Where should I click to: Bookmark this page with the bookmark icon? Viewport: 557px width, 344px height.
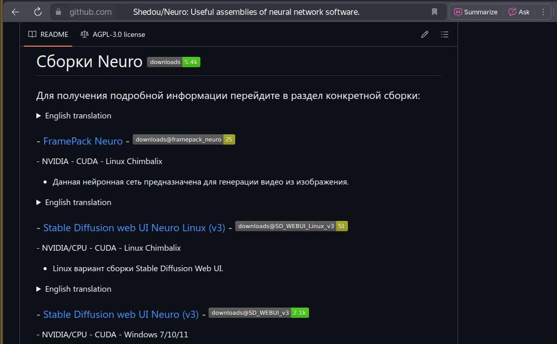[x=434, y=12]
